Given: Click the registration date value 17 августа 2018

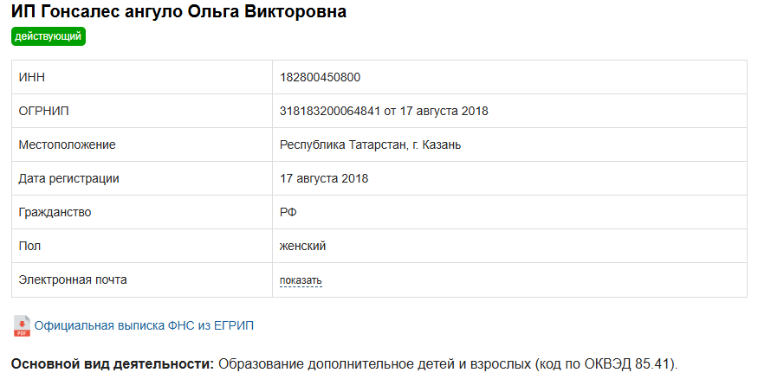Looking at the screenshot, I should 324,178.
